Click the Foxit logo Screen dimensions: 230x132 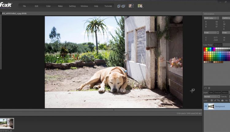click(6, 5)
